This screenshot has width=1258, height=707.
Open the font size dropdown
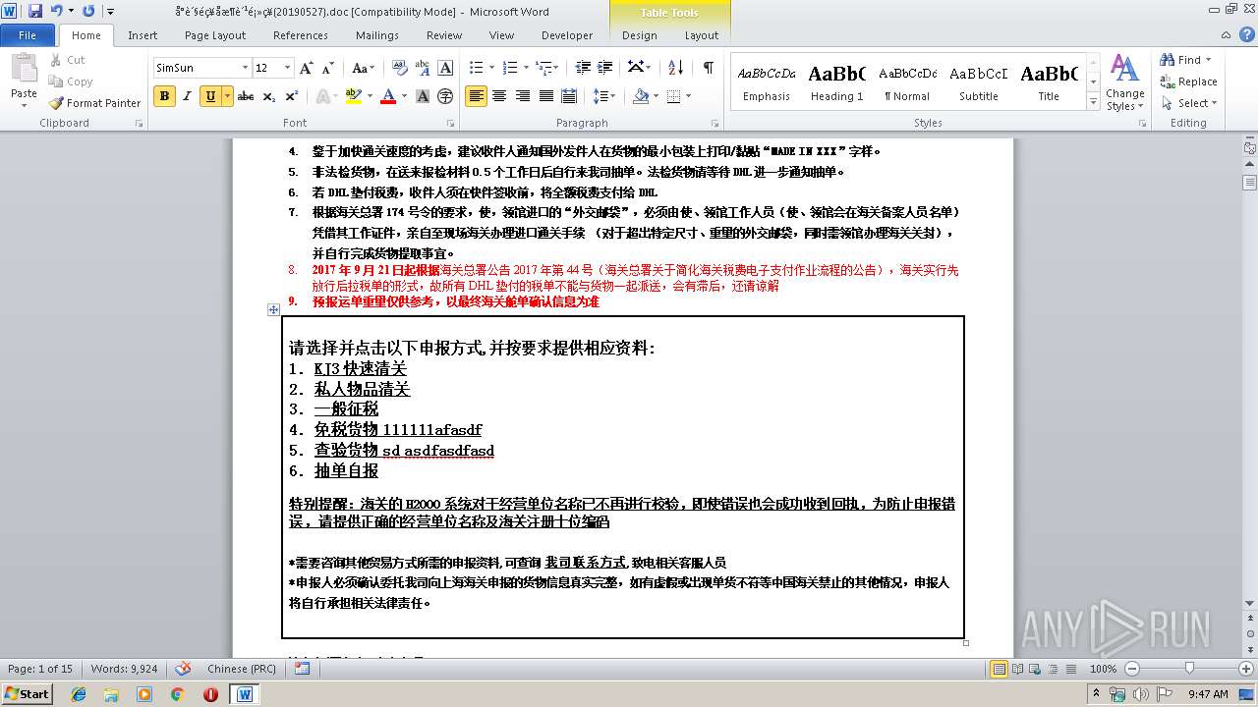(287, 68)
